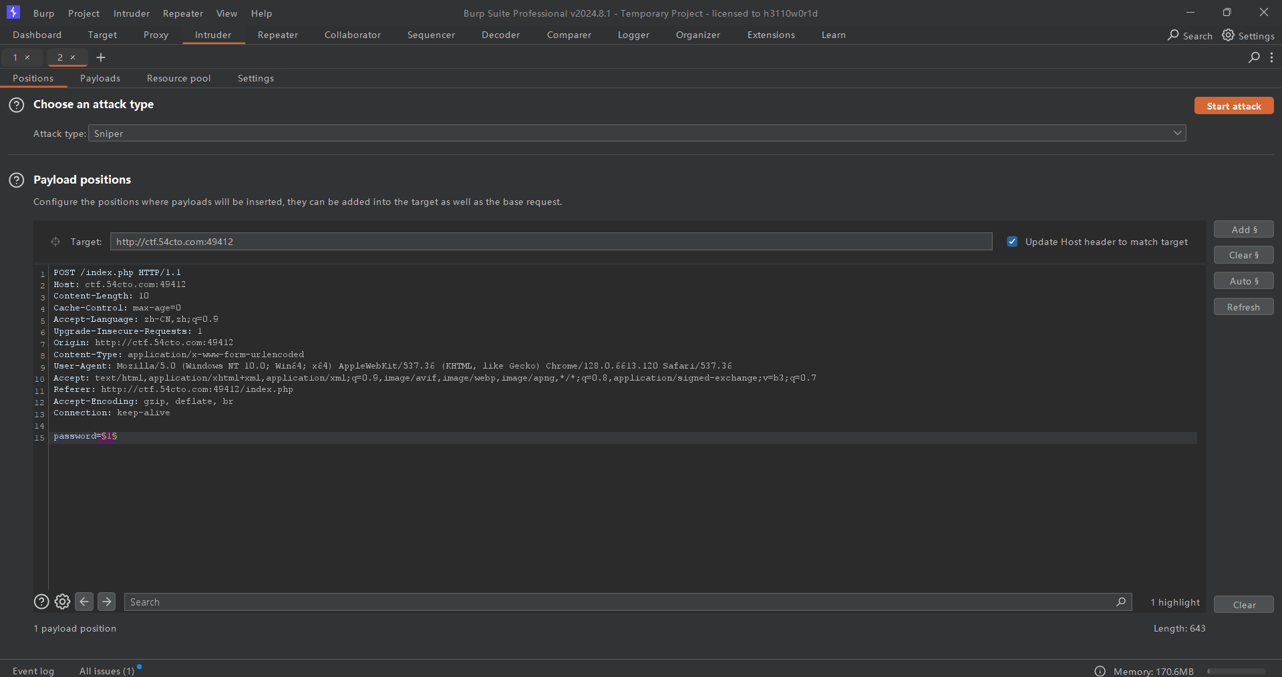Click the Auto § button

(x=1243, y=281)
